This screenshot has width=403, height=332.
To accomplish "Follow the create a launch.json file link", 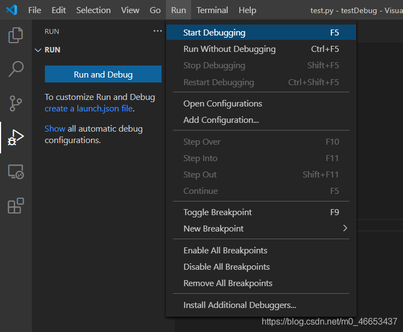I will pos(88,108).
